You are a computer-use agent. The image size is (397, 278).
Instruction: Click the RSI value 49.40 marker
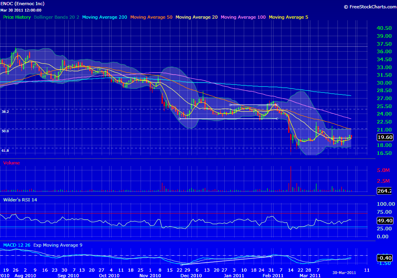(385, 220)
